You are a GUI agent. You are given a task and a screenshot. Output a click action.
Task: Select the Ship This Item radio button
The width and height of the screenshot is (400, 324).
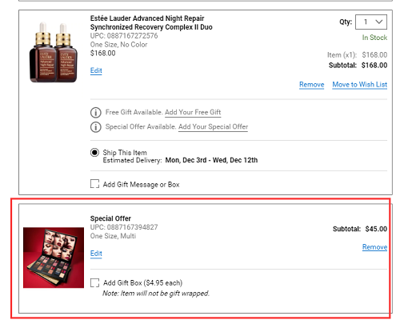click(94, 153)
